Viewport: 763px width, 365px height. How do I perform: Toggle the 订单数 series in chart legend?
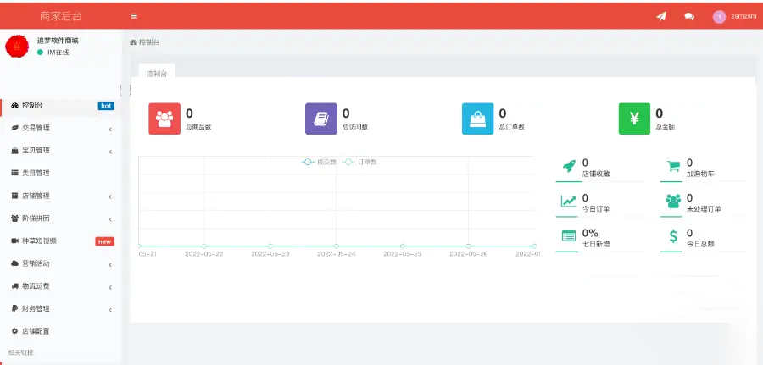click(360, 162)
